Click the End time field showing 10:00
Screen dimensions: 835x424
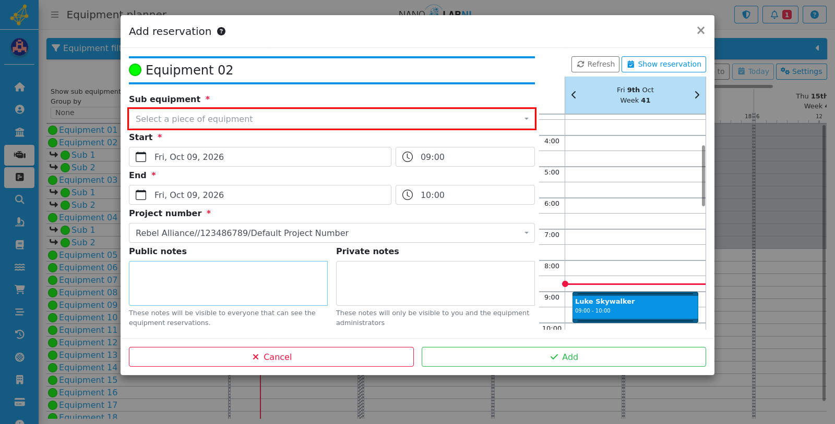click(465, 195)
